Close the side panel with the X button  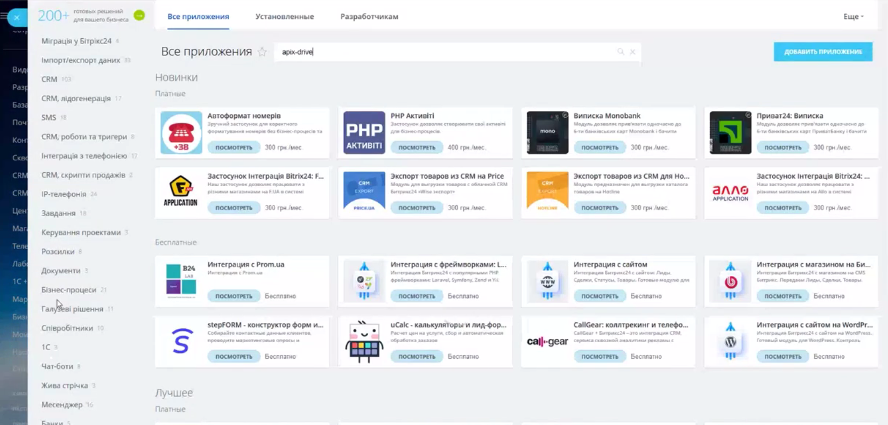17,17
